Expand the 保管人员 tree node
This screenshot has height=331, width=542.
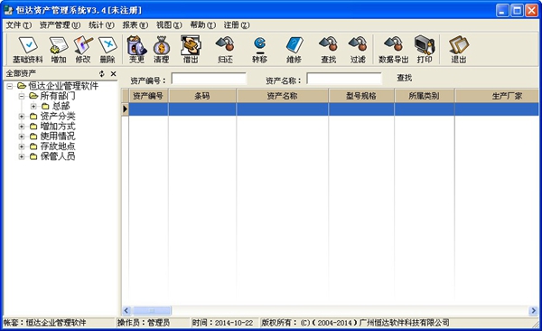(22, 156)
